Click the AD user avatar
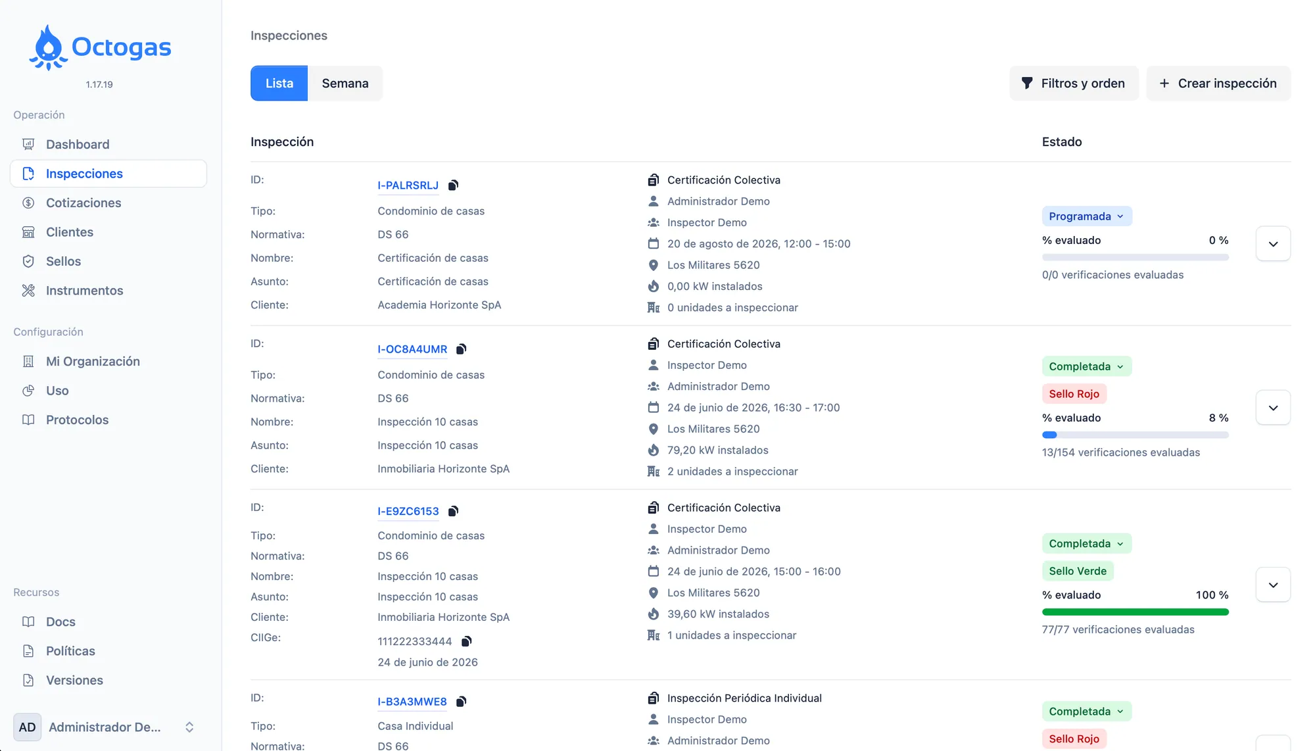Image resolution: width=1315 pixels, height=751 pixels. [28, 727]
